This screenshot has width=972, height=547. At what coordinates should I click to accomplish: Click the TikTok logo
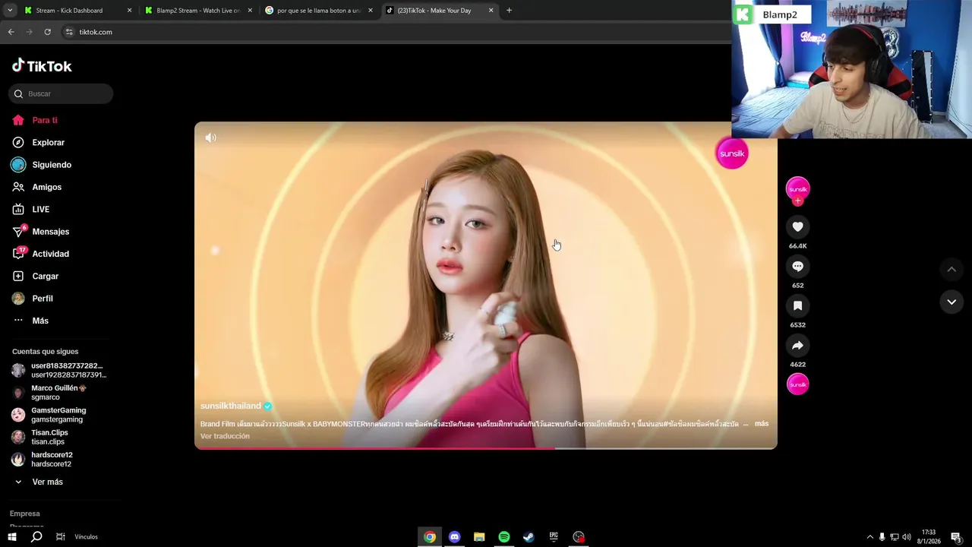[x=42, y=66]
